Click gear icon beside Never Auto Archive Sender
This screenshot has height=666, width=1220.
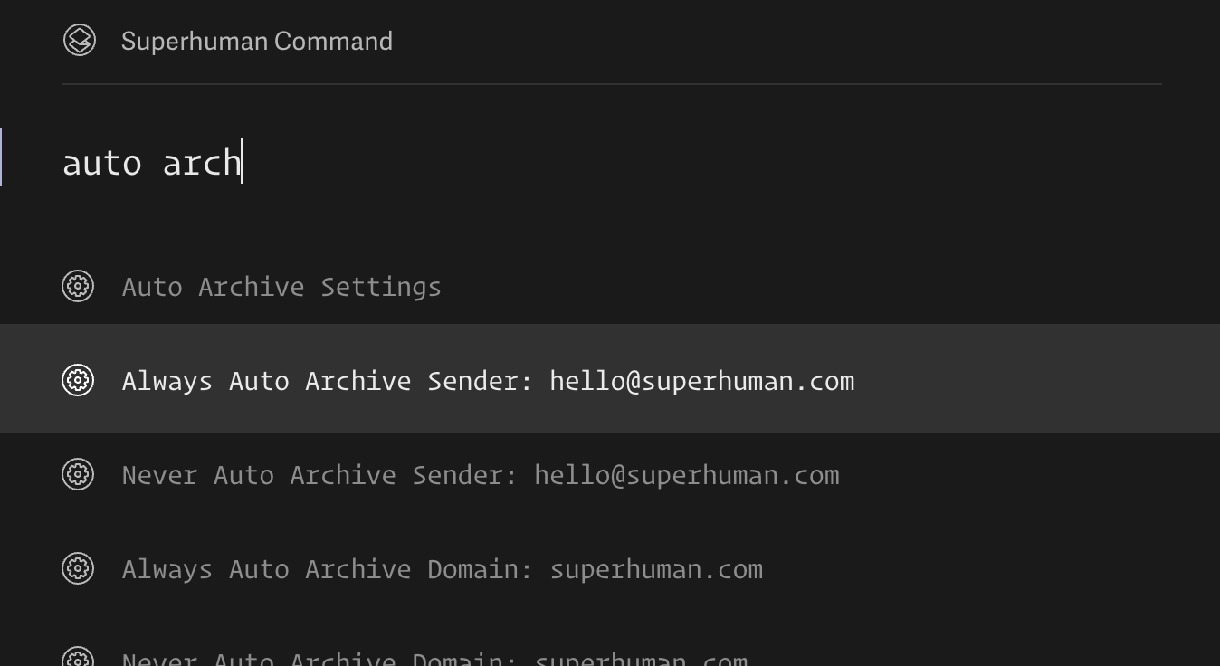(x=78, y=474)
